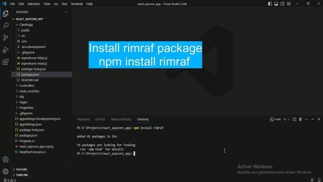
Task: Open the Manage gear icon
Action: 6,171
